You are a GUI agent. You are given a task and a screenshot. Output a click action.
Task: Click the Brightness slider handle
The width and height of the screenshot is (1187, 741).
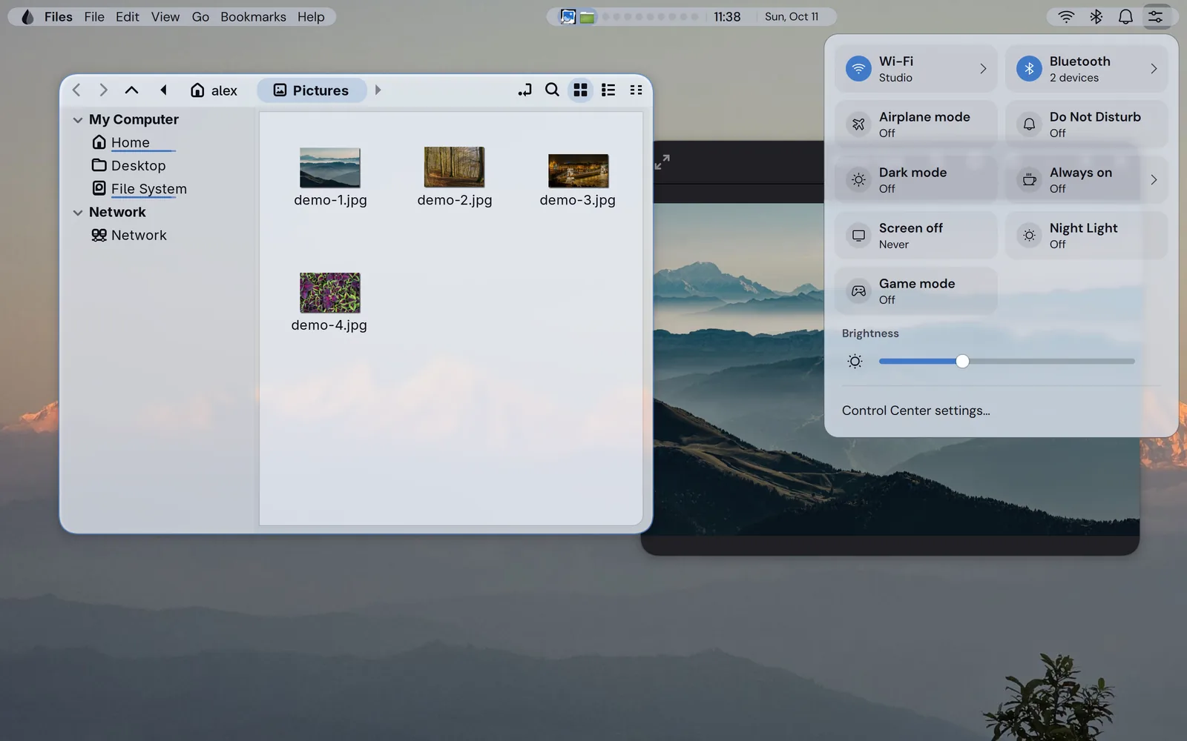point(962,362)
